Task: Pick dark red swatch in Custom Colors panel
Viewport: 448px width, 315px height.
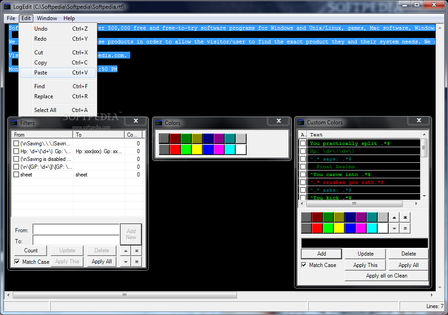Action: 317,218
